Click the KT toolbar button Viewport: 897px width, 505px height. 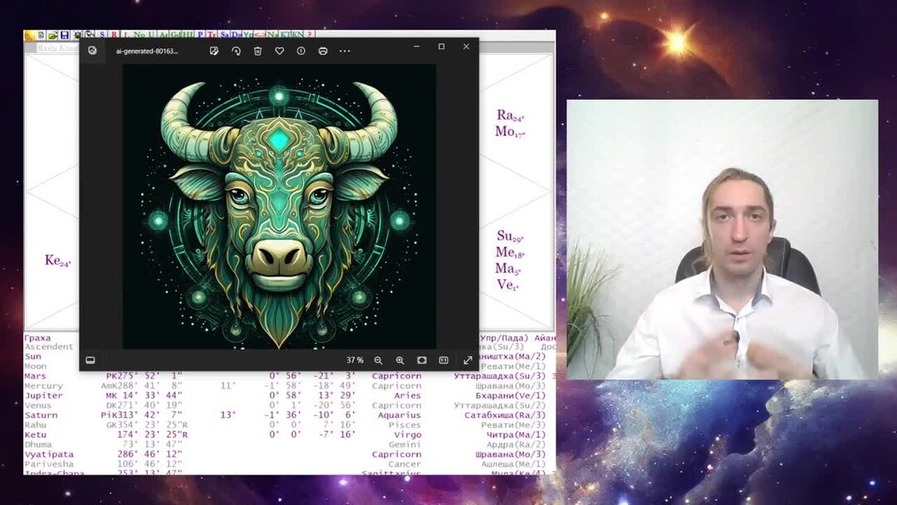point(284,35)
